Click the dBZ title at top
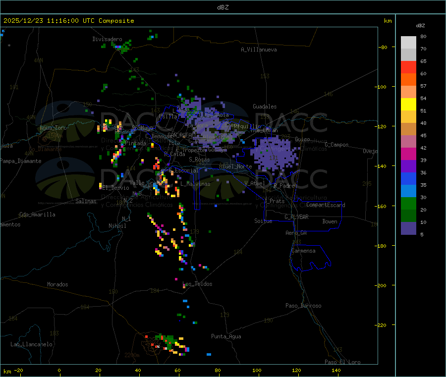The height and width of the screenshot is (377, 446). click(223, 7)
